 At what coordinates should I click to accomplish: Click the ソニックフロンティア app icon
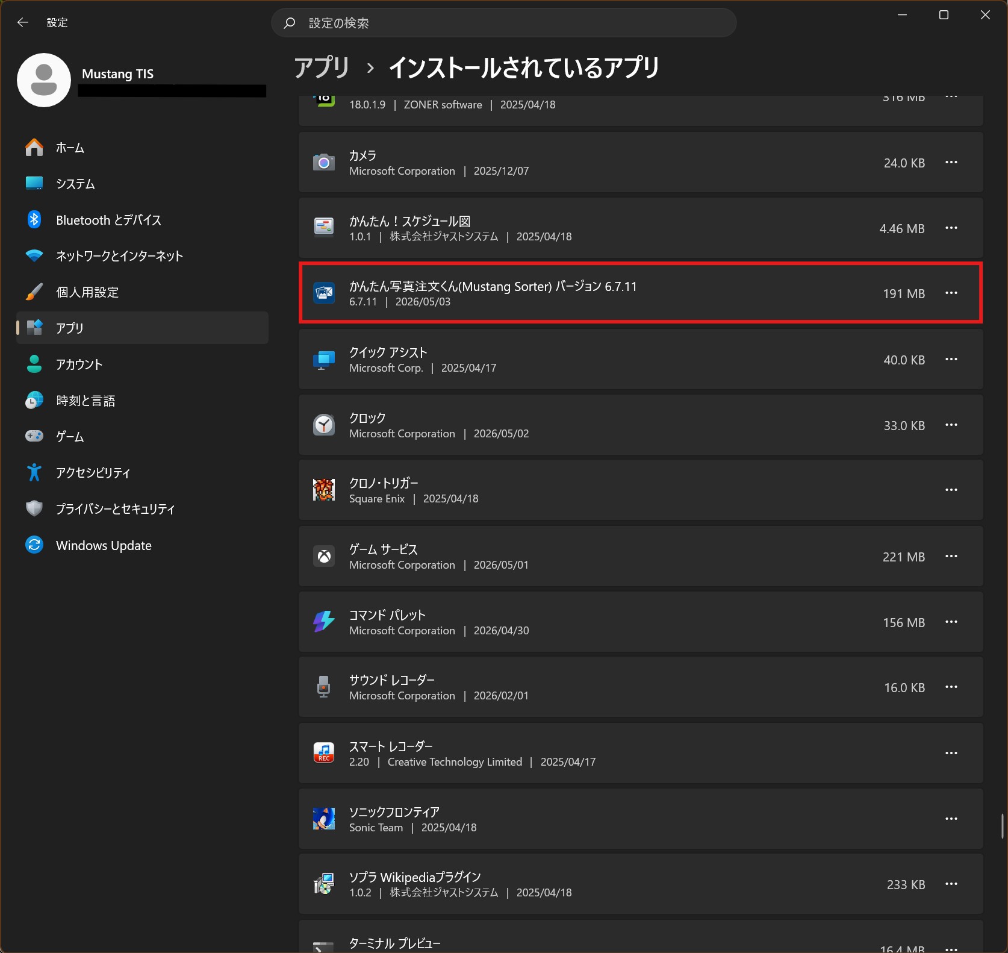[x=324, y=818]
